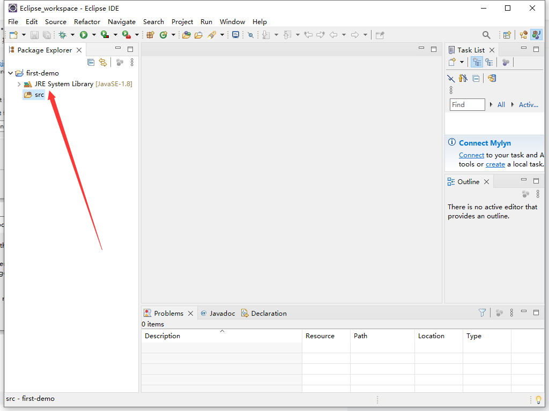Click the create local task link
This screenshot has height=411, width=549.
point(495,164)
